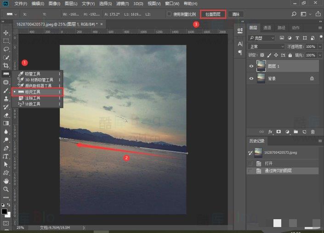Enable the 使用测量比例 checkbox

click(x=170, y=14)
